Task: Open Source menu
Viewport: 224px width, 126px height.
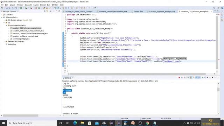Action: pos(12,5)
